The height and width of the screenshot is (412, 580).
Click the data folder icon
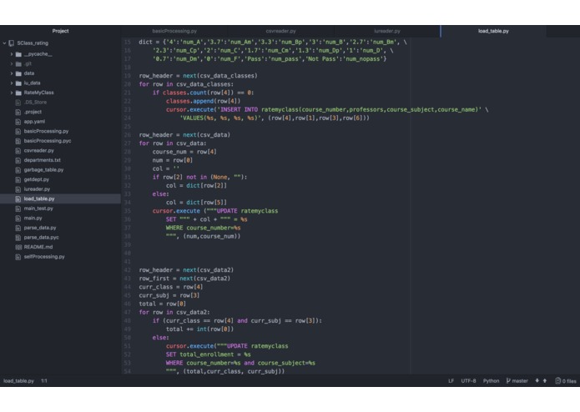(x=18, y=73)
